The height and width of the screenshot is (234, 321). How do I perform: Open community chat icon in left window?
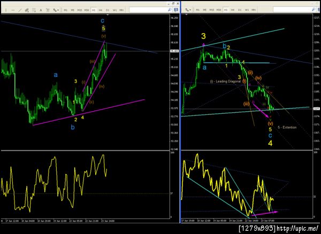(176, 10)
